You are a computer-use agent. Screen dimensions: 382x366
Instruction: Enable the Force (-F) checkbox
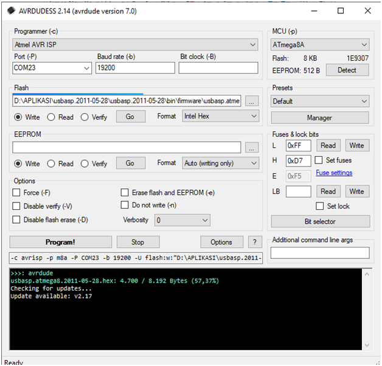(x=17, y=193)
